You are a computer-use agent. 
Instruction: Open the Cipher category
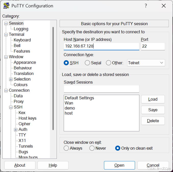[x=24, y=124]
